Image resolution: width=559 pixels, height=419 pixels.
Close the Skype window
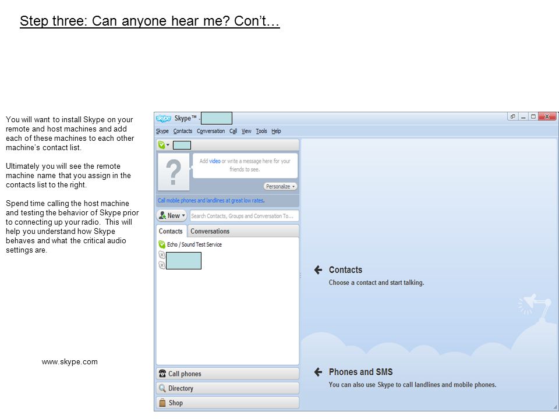pos(547,116)
